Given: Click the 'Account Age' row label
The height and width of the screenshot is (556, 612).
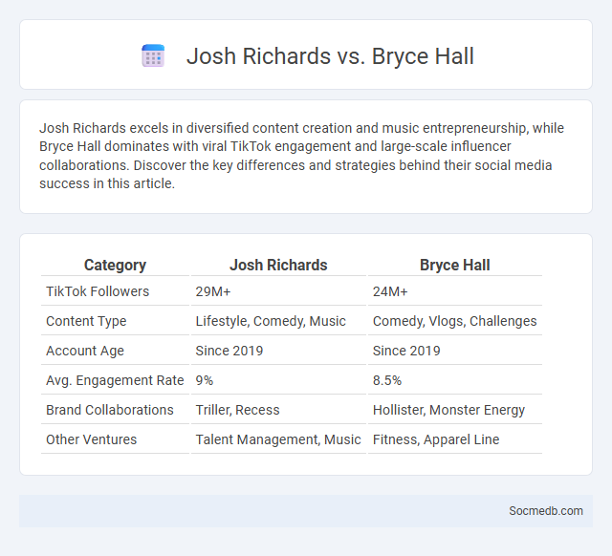Looking at the screenshot, I should (85, 351).
